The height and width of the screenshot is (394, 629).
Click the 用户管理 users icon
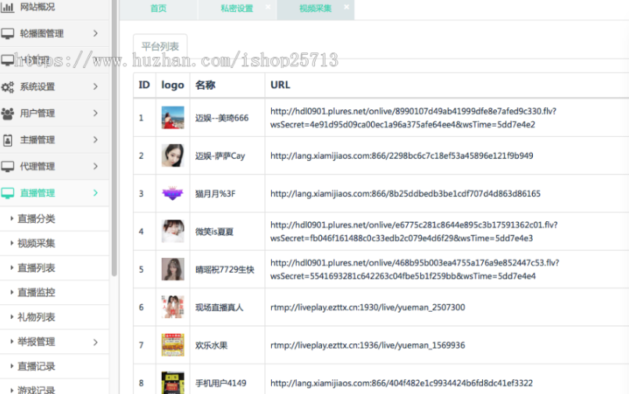7,113
